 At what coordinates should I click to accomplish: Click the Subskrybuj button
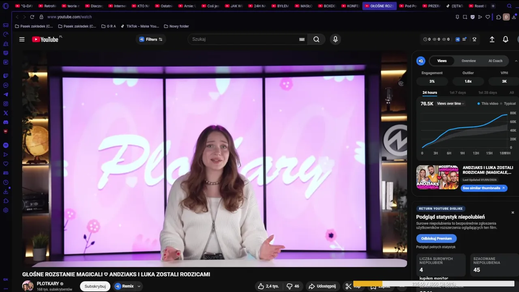click(x=95, y=286)
